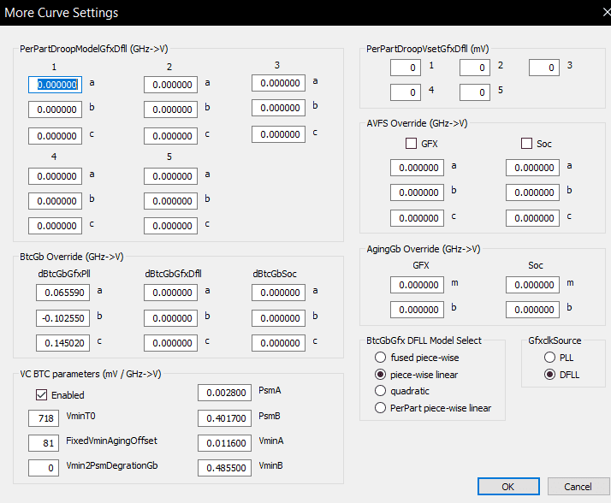Click the FixedVminAgingOffset field
The width and height of the screenshot is (611, 503).
[44, 443]
